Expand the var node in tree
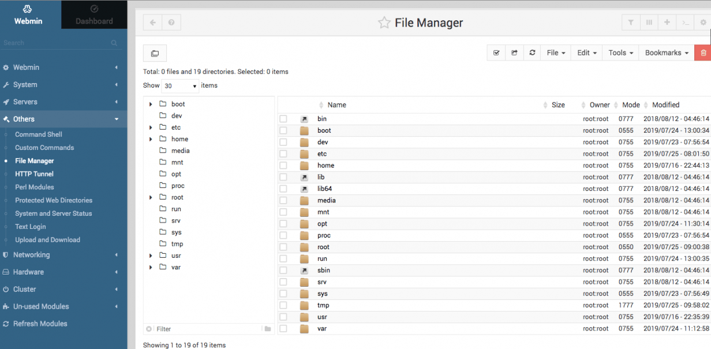Screen dimensions: 711x349 tap(151, 267)
